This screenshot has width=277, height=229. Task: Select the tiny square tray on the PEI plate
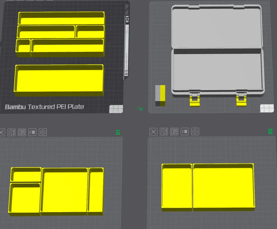[x=23, y=48]
